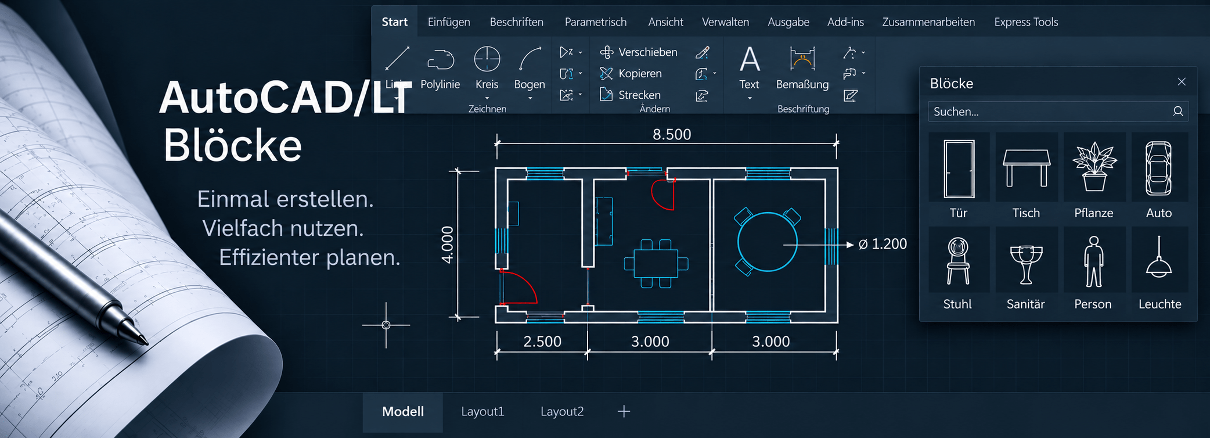
Task: Click the hatch-style icon at bottom of Zeichnen
Action: [566, 95]
